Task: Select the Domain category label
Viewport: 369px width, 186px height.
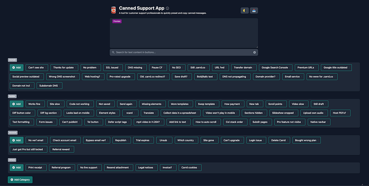Action: [x=13, y=60]
